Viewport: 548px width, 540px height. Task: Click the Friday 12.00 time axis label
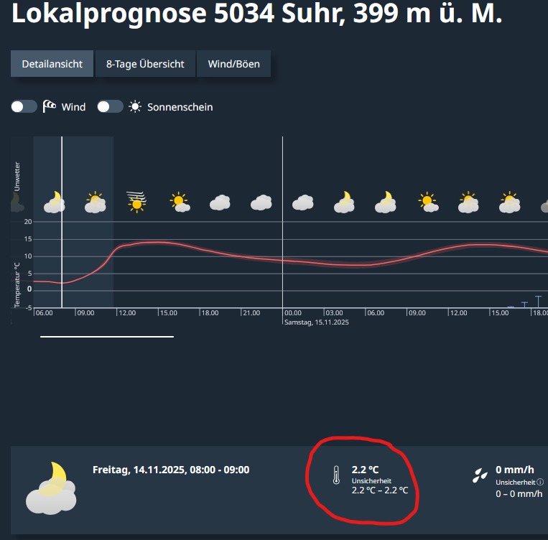[x=128, y=313]
